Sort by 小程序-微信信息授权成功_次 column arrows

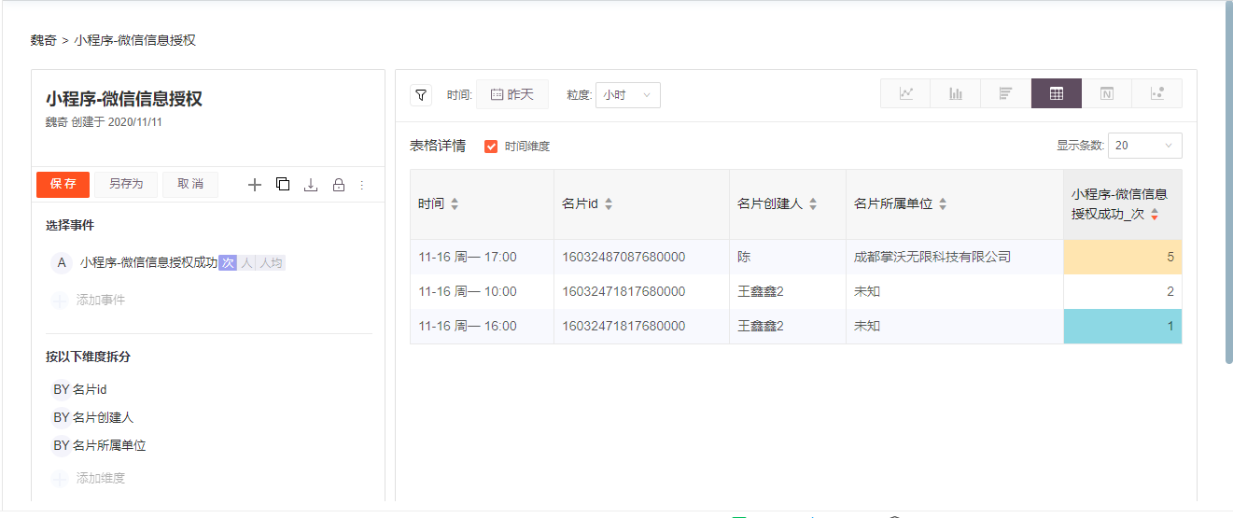[x=1155, y=214]
